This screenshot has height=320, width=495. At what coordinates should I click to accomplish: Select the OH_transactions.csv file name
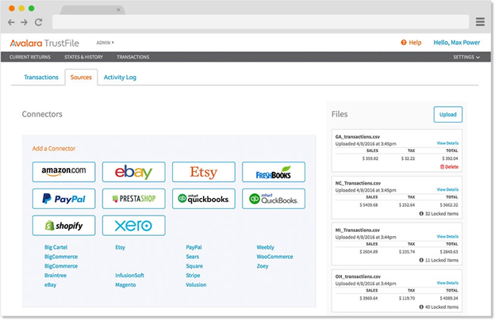pos(358,276)
